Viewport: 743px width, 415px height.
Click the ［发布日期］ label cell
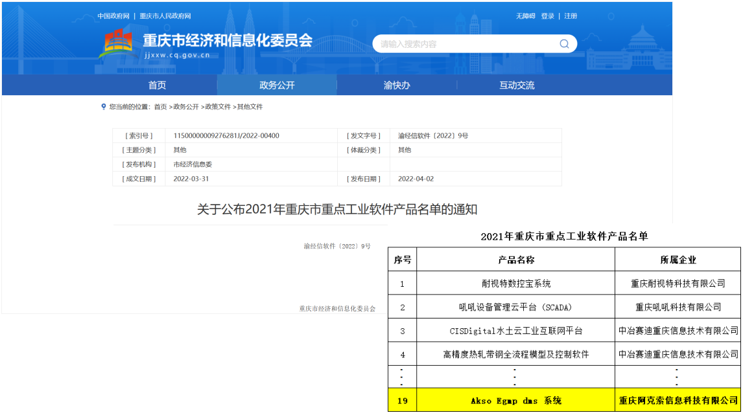click(364, 179)
